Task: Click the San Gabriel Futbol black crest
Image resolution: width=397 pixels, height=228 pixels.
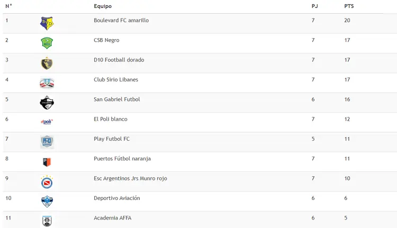Action: point(47,103)
